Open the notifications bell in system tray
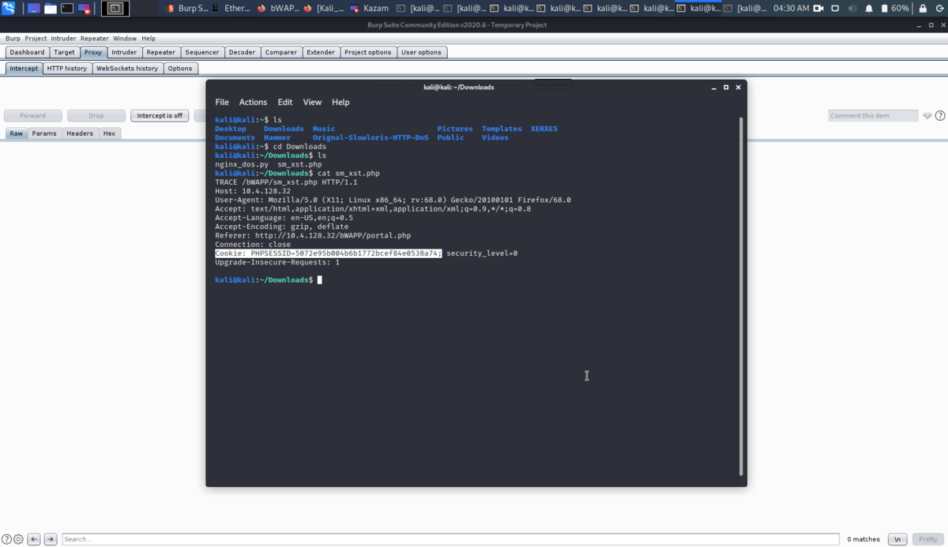 coord(869,9)
